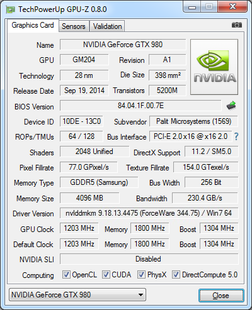252x310 pixels.
Task: Switch to the Validation tab
Action: tap(107, 26)
